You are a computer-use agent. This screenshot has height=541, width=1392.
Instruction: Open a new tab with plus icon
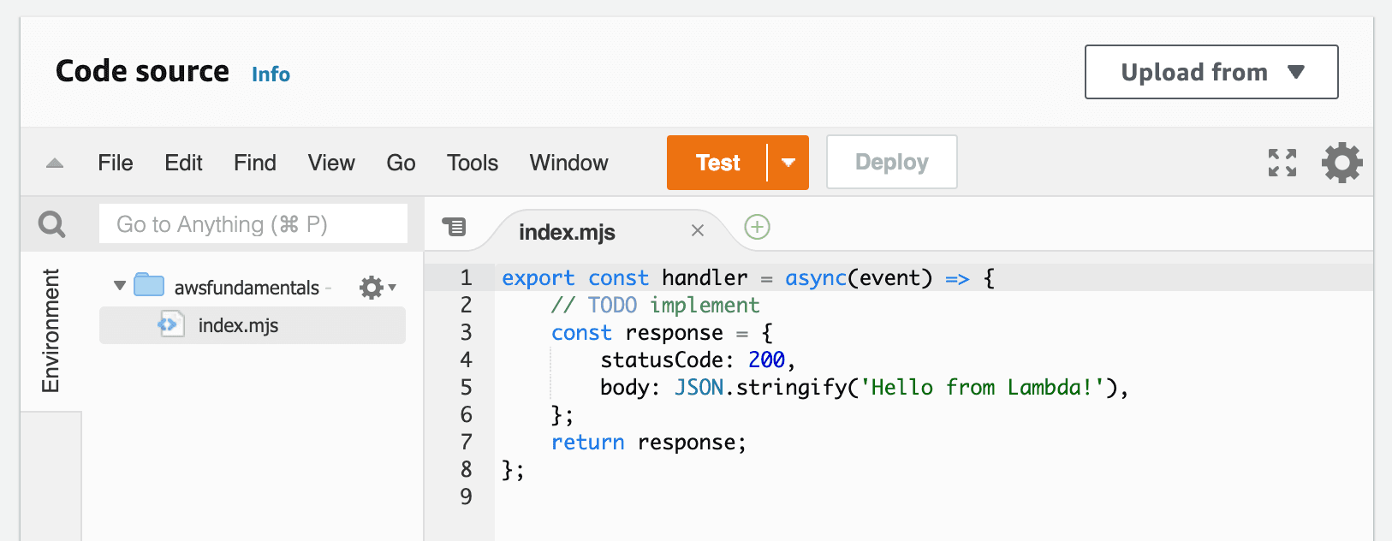[x=757, y=227]
